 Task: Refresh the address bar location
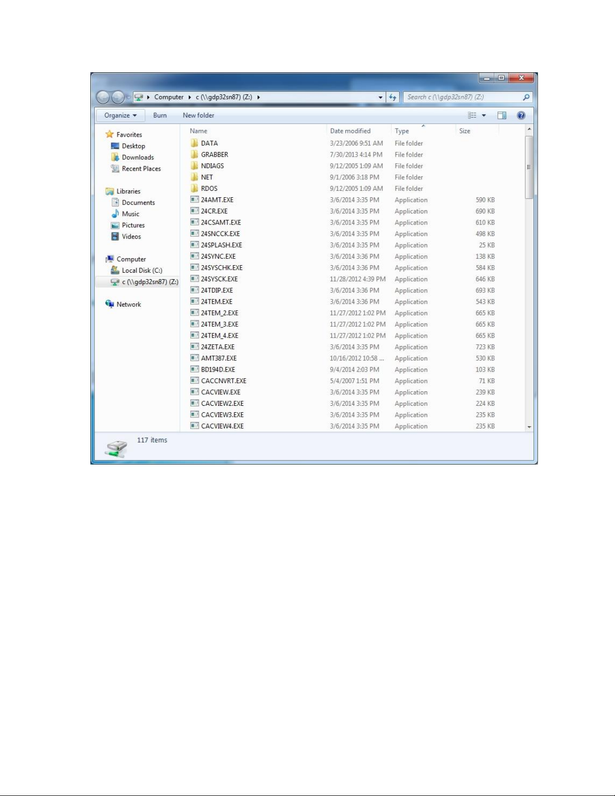pos(393,97)
